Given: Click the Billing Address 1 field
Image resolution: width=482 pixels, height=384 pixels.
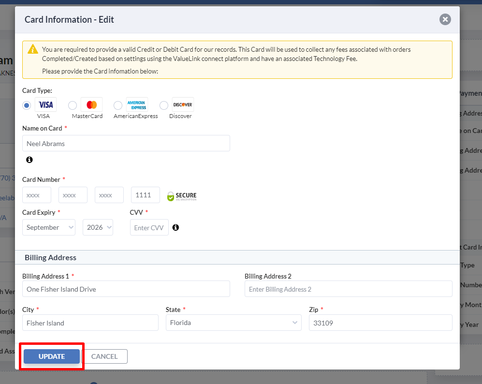Looking at the screenshot, I should 126,289.
